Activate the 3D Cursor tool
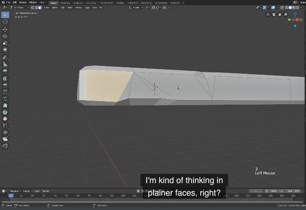 5,22
